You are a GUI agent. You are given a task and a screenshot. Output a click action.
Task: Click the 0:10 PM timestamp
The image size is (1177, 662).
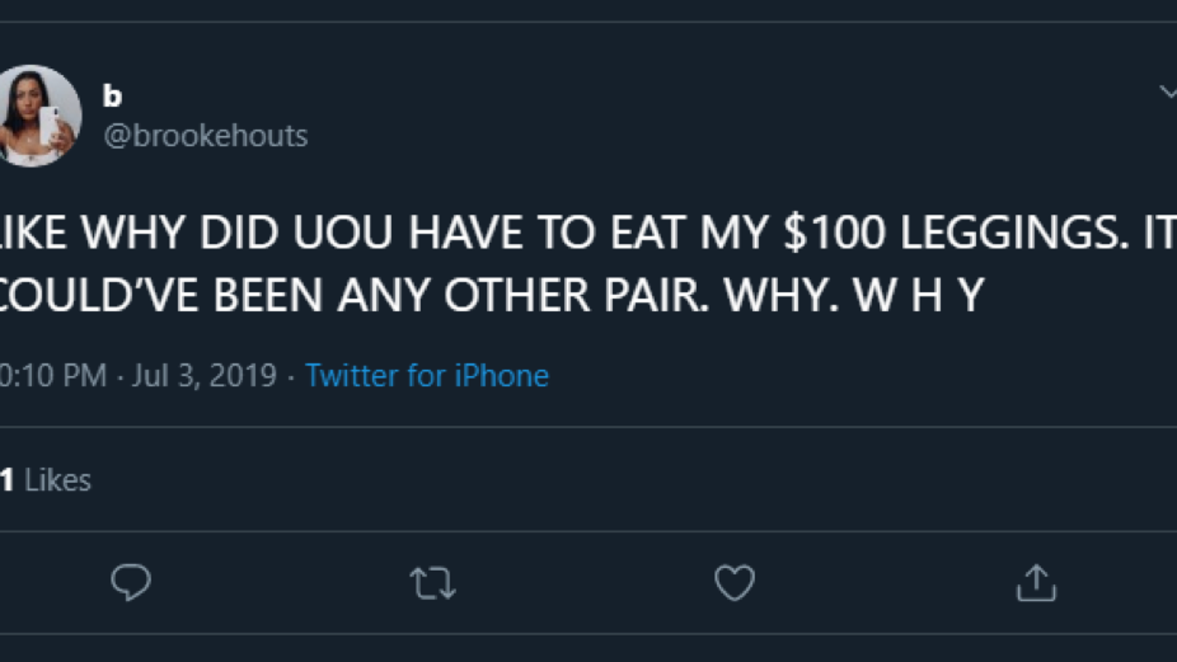[53, 376]
